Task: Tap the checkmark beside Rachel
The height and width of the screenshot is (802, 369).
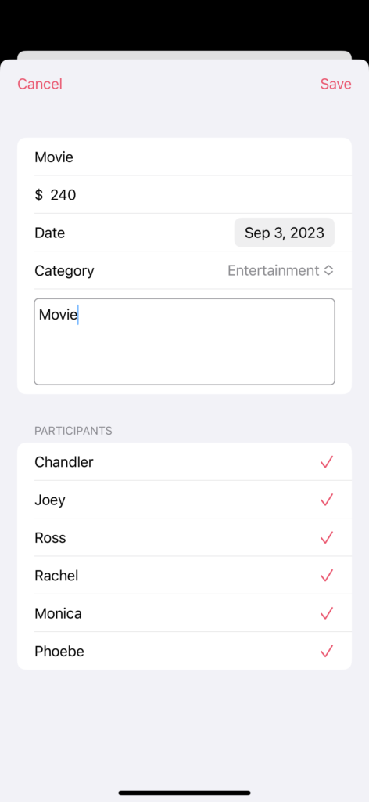Action: point(327,576)
